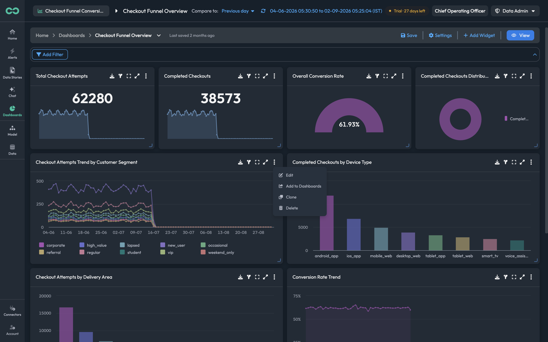
Task: Open the Chat sidebar item
Action: click(x=12, y=92)
